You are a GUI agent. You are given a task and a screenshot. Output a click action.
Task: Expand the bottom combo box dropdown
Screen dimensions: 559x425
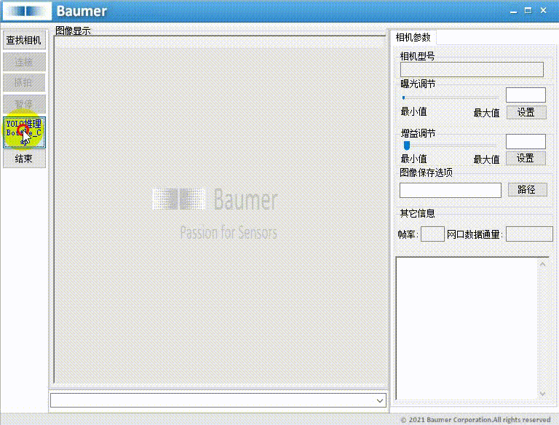tap(380, 401)
